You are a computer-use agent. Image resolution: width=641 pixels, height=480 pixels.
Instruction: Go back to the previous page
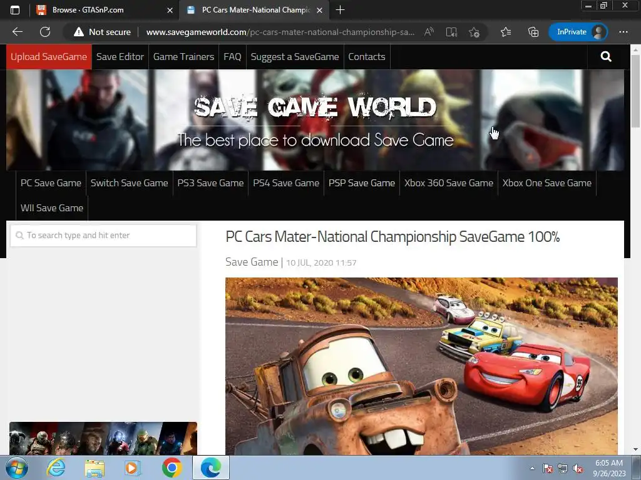tap(17, 32)
